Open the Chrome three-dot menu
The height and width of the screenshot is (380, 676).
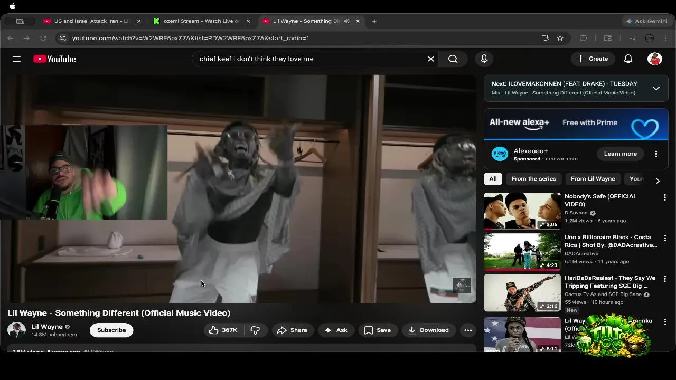click(x=666, y=38)
